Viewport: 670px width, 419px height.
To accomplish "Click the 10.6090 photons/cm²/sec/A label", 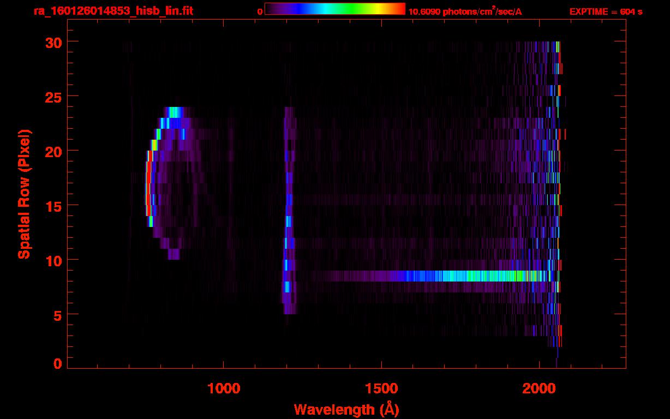I will point(465,11).
